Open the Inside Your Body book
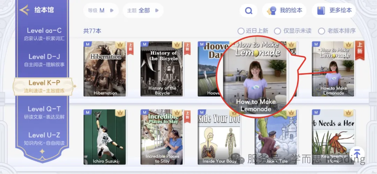This screenshot has height=174, width=377. (219, 137)
